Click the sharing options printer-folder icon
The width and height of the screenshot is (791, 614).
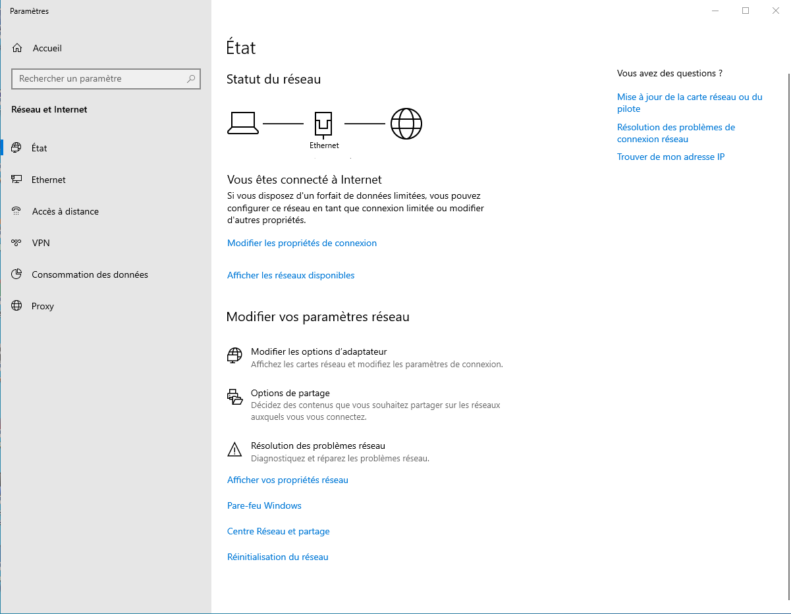tap(234, 396)
